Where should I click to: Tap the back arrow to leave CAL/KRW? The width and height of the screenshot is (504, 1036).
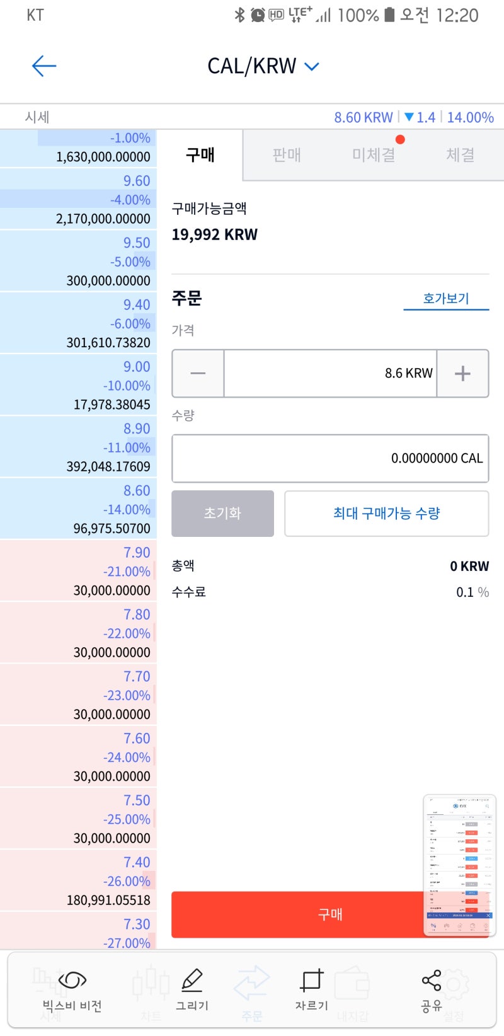[x=43, y=66]
